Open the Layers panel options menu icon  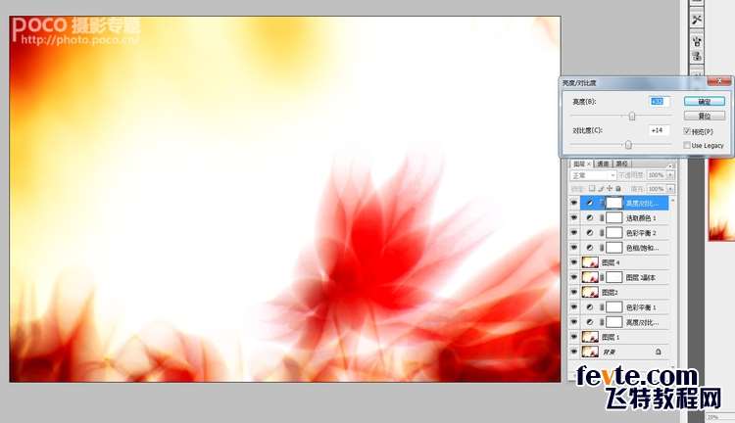click(670, 165)
